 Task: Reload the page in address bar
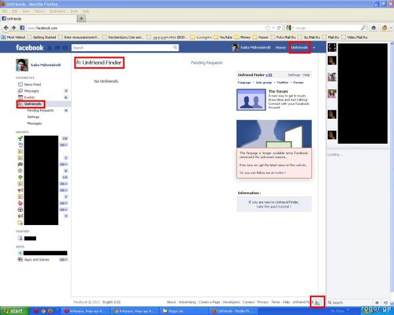click(278, 28)
